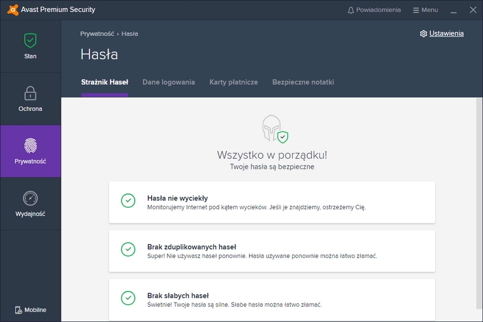Open the Ustawienia settings link
This screenshot has height=322, width=483.
pyautogui.click(x=446, y=34)
